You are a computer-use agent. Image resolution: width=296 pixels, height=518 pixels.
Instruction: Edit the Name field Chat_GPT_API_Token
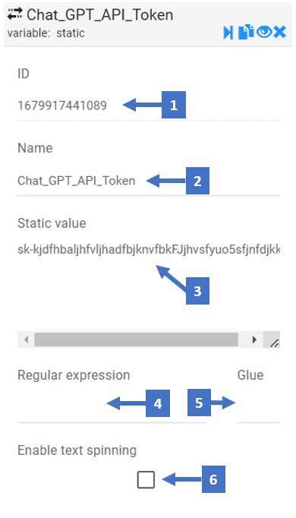[149, 181]
